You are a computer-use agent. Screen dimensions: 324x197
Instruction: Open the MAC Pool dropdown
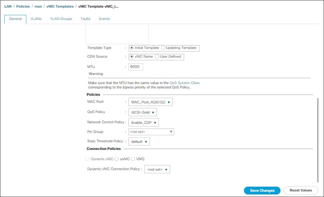click(150, 102)
